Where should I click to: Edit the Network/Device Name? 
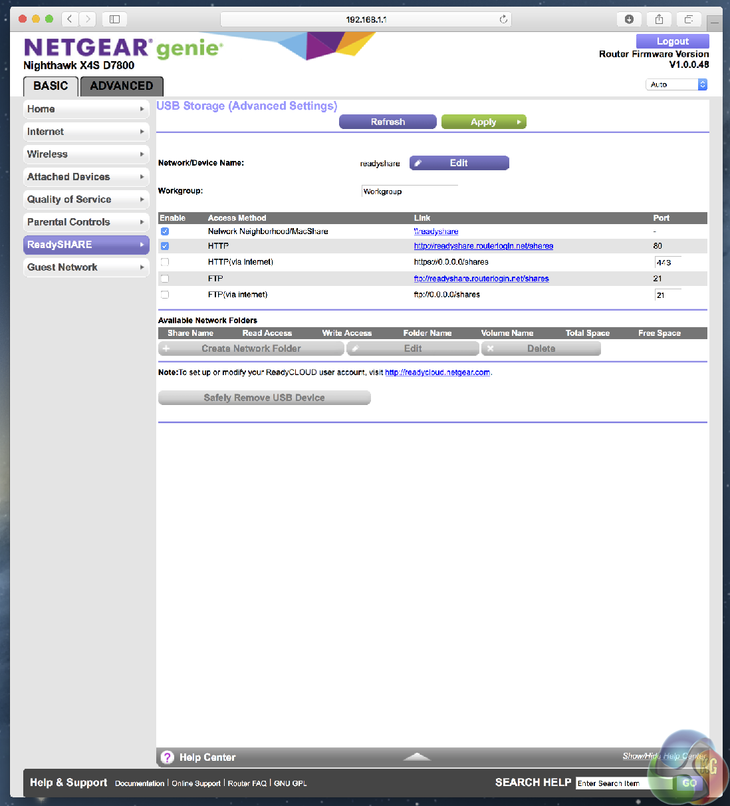[x=459, y=163]
